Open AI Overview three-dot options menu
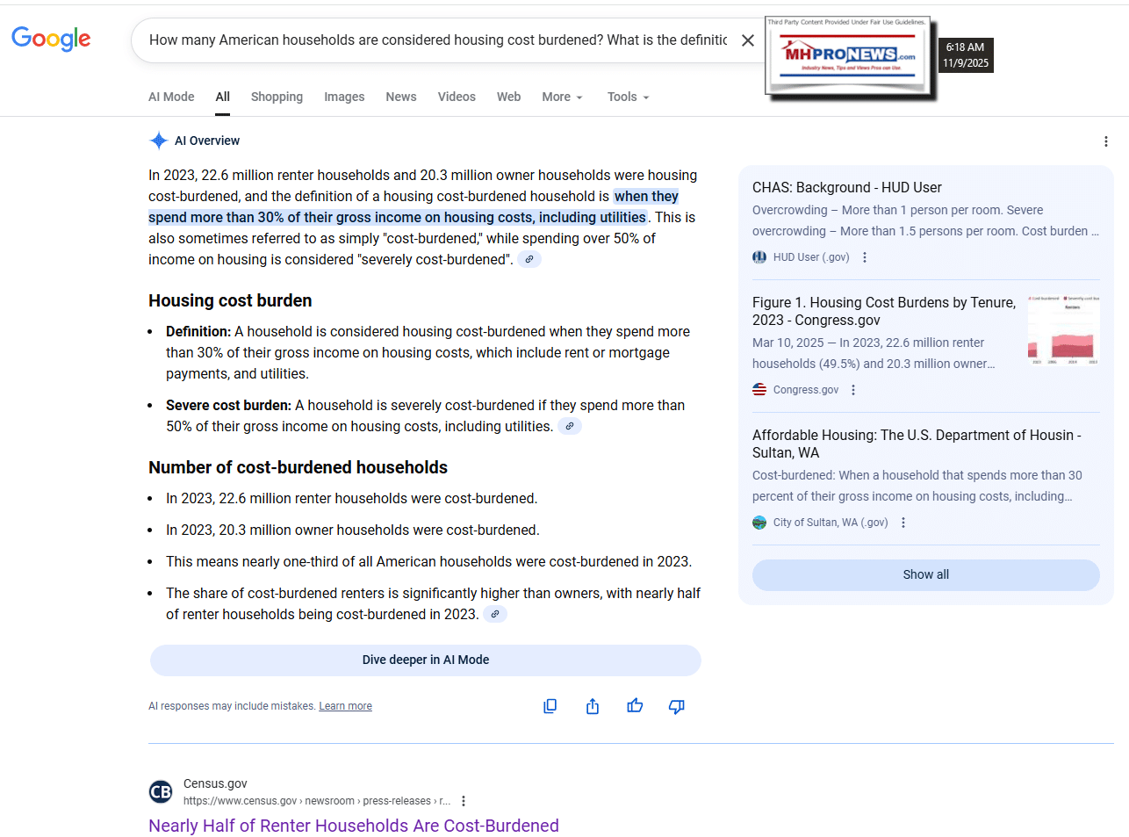This screenshot has width=1129, height=837. 1105,141
